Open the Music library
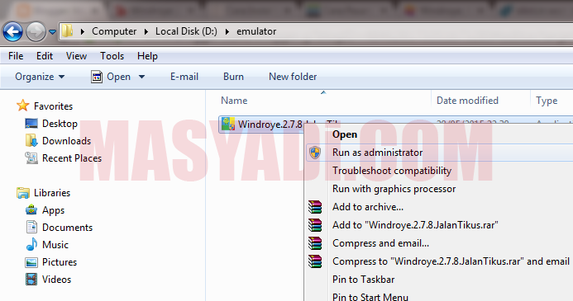Screen dimensions: 573x301 pos(55,245)
